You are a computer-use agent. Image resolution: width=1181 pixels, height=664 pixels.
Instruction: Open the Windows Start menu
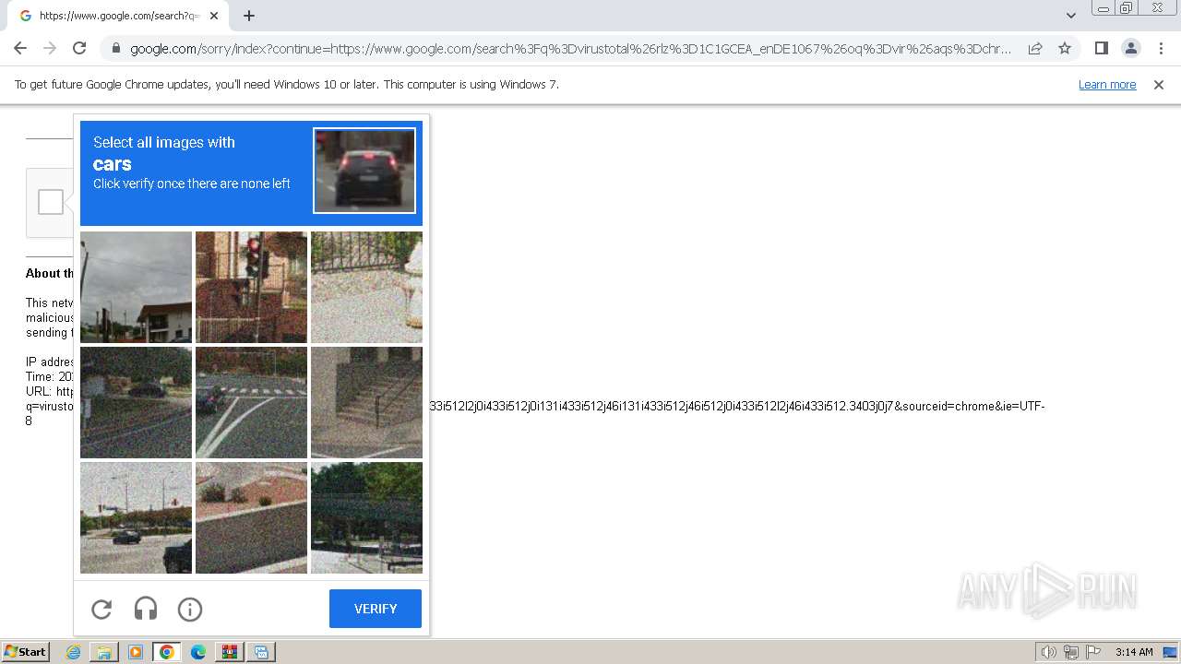coord(25,651)
